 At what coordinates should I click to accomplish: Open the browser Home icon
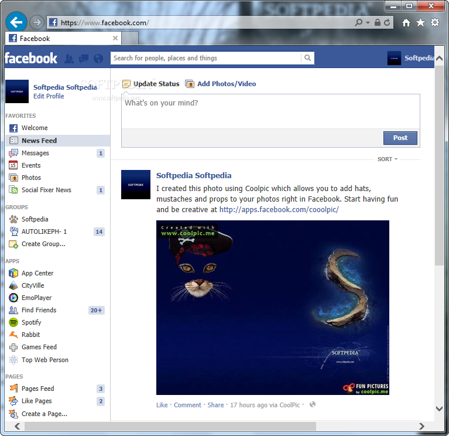(x=406, y=22)
